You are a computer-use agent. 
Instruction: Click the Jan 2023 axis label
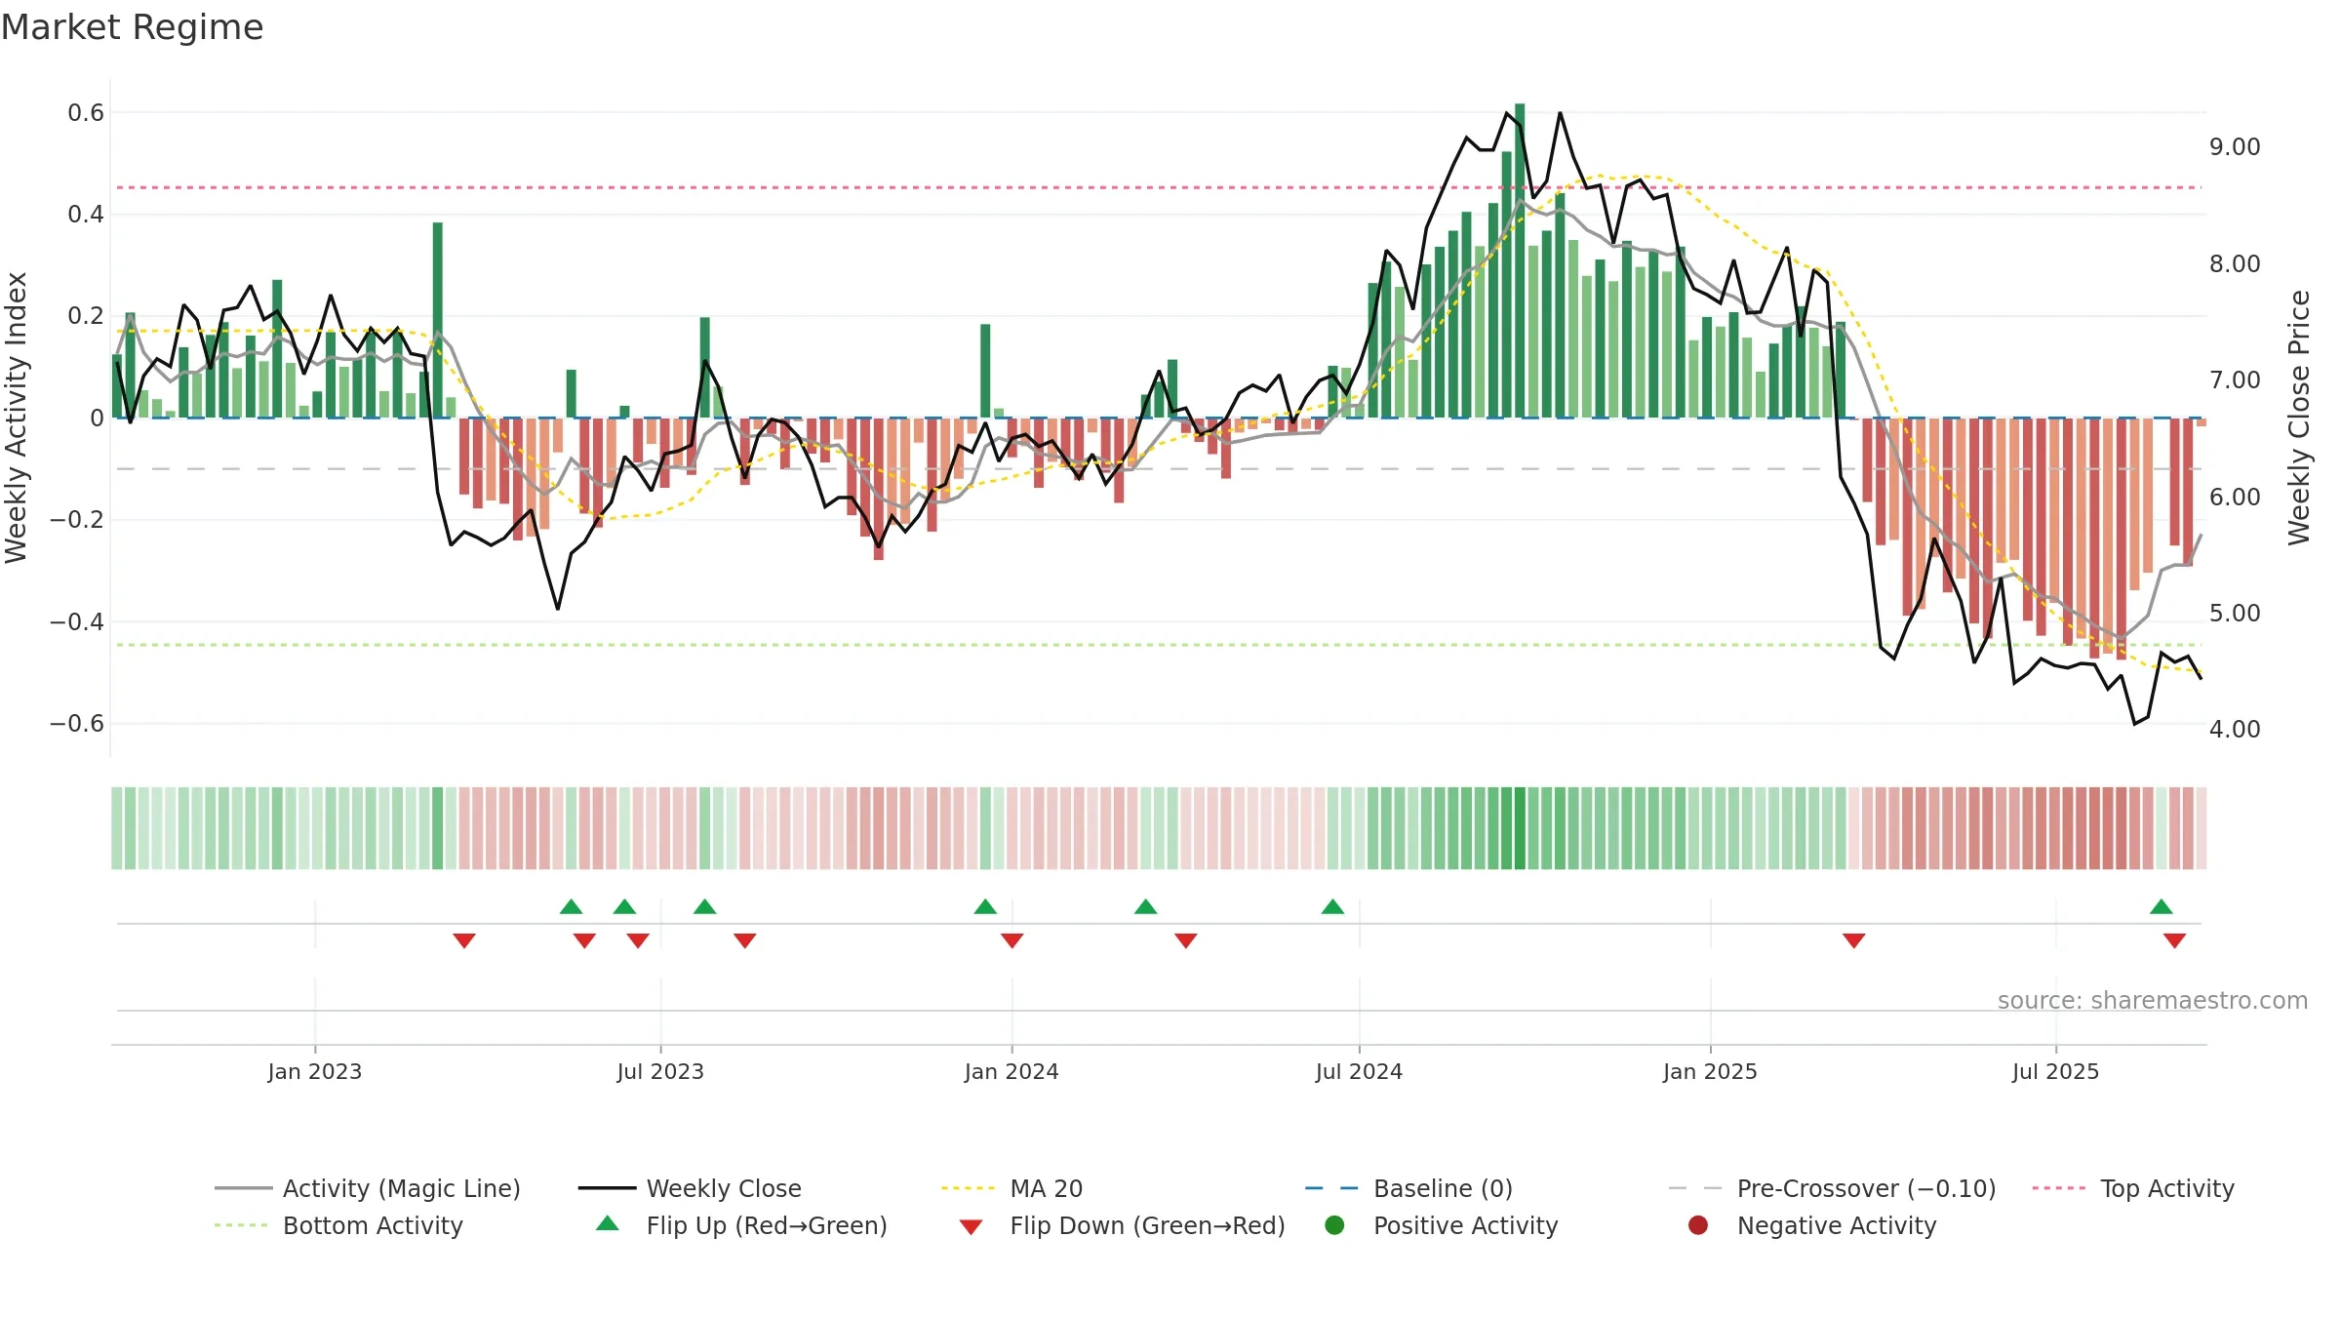pos(315,1071)
